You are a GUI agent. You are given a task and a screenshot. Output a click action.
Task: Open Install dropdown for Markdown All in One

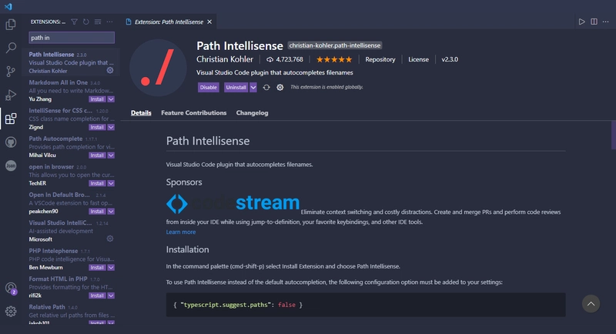click(x=111, y=99)
